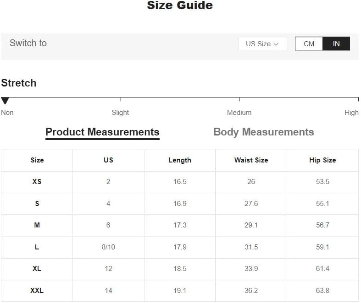361x303 pixels.
Task: Select the Product Measurements tab
Action: point(102,133)
